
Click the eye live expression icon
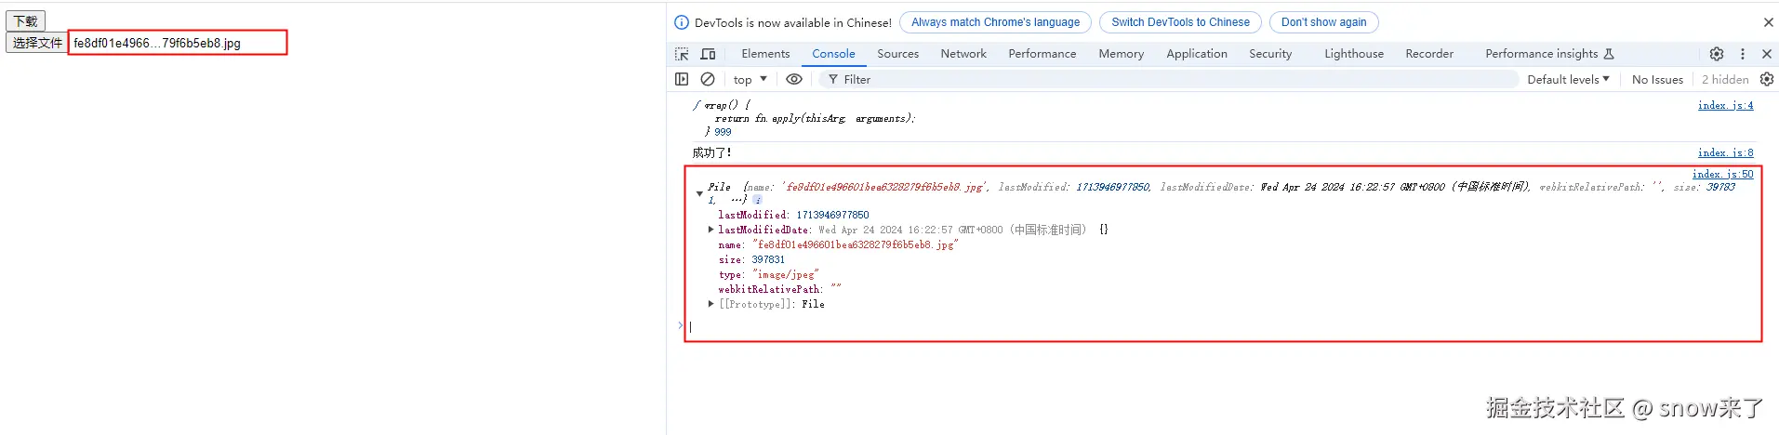[x=794, y=79]
